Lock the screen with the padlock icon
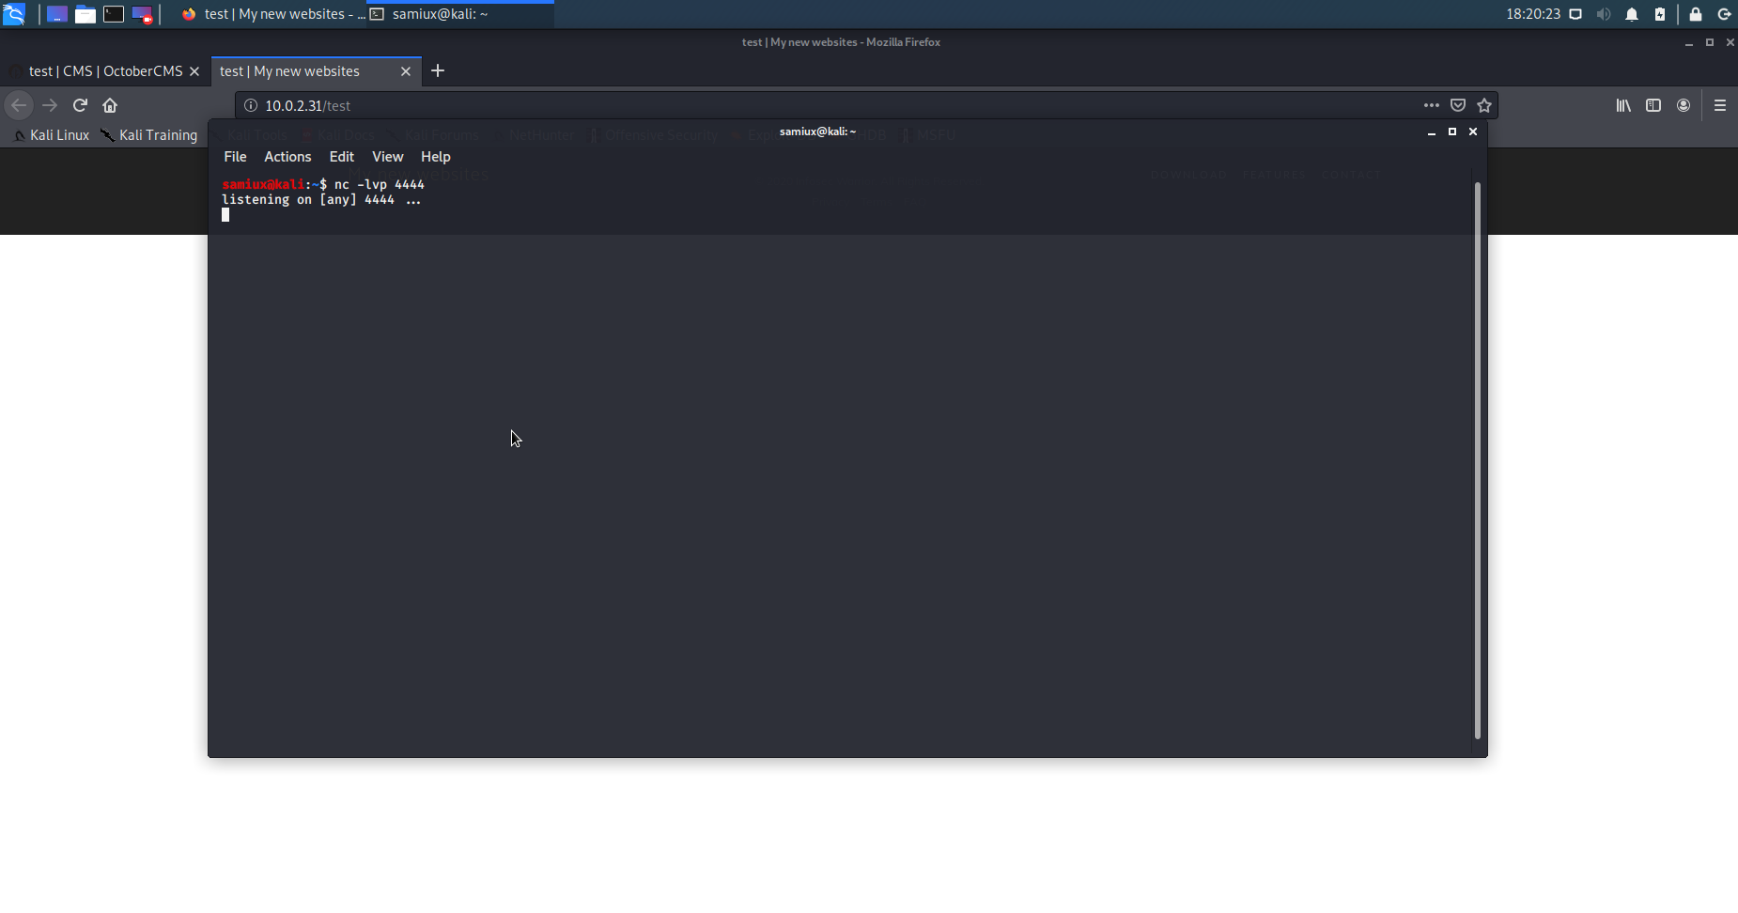 pos(1696,14)
